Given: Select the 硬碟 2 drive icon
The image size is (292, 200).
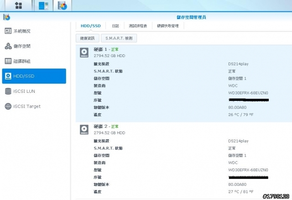Looking at the screenshot, I should (x=84, y=130).
